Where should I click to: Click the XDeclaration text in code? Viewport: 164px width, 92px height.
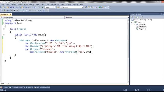click(37, 43)
